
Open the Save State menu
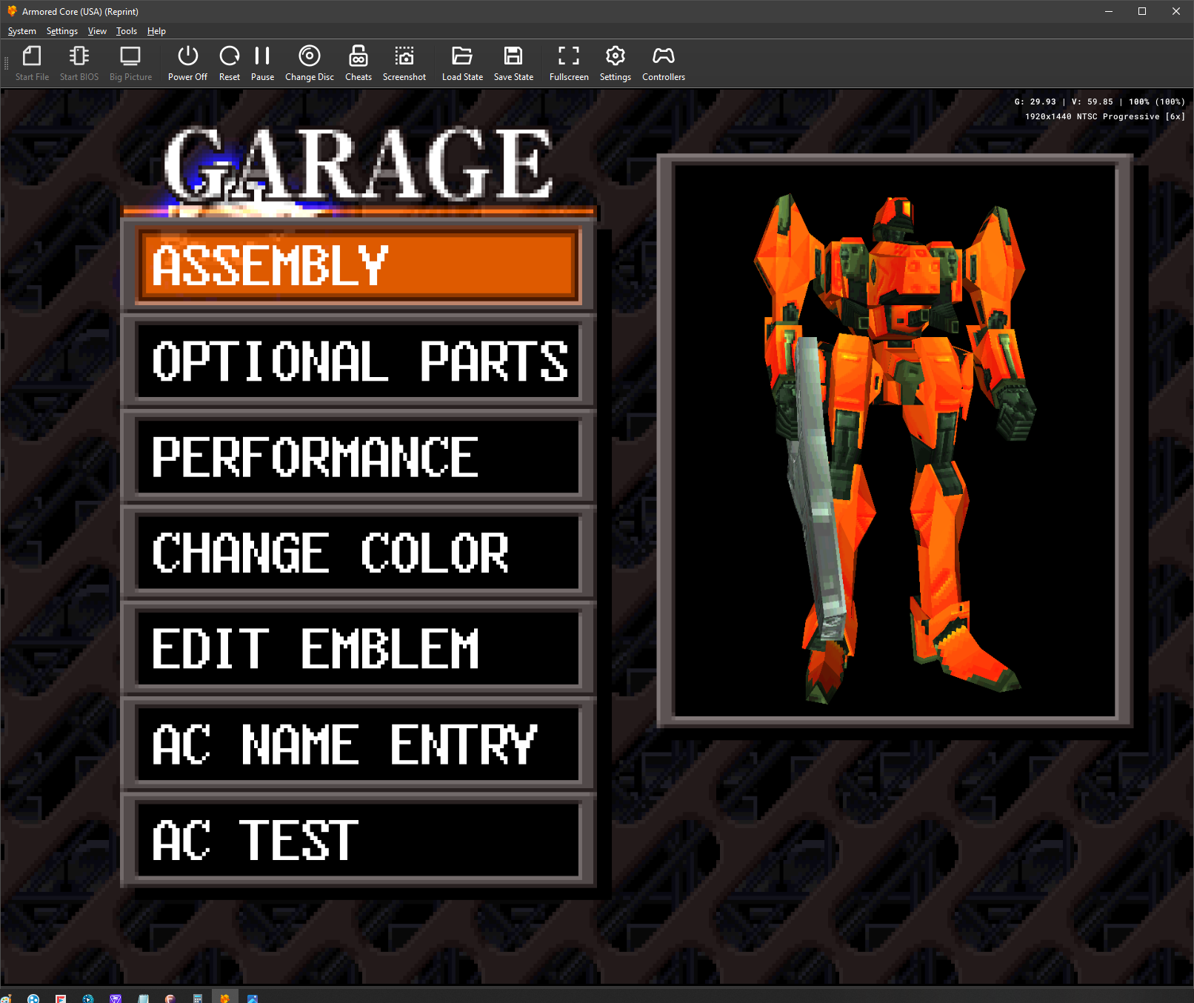click(513, 64)
